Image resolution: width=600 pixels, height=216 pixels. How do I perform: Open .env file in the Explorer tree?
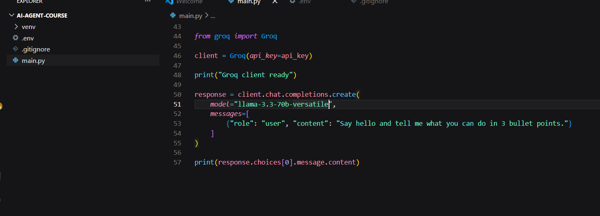(28, 38)
